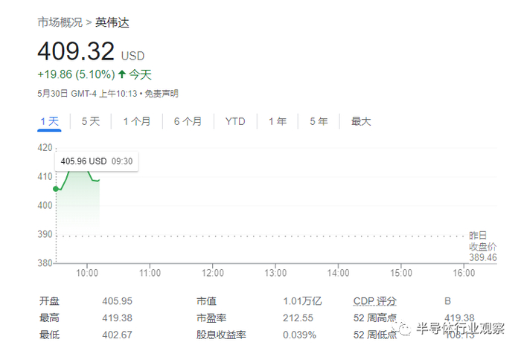Screen dimensions: 521x351
Task: Click the 5月30日 GMT-4 timestamp
Action: coord(87,94)
